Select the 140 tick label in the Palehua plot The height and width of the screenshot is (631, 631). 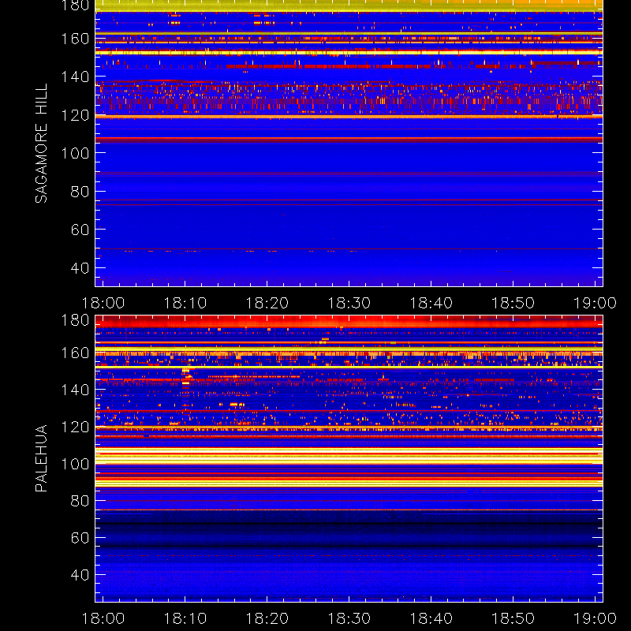coord(75,390)
